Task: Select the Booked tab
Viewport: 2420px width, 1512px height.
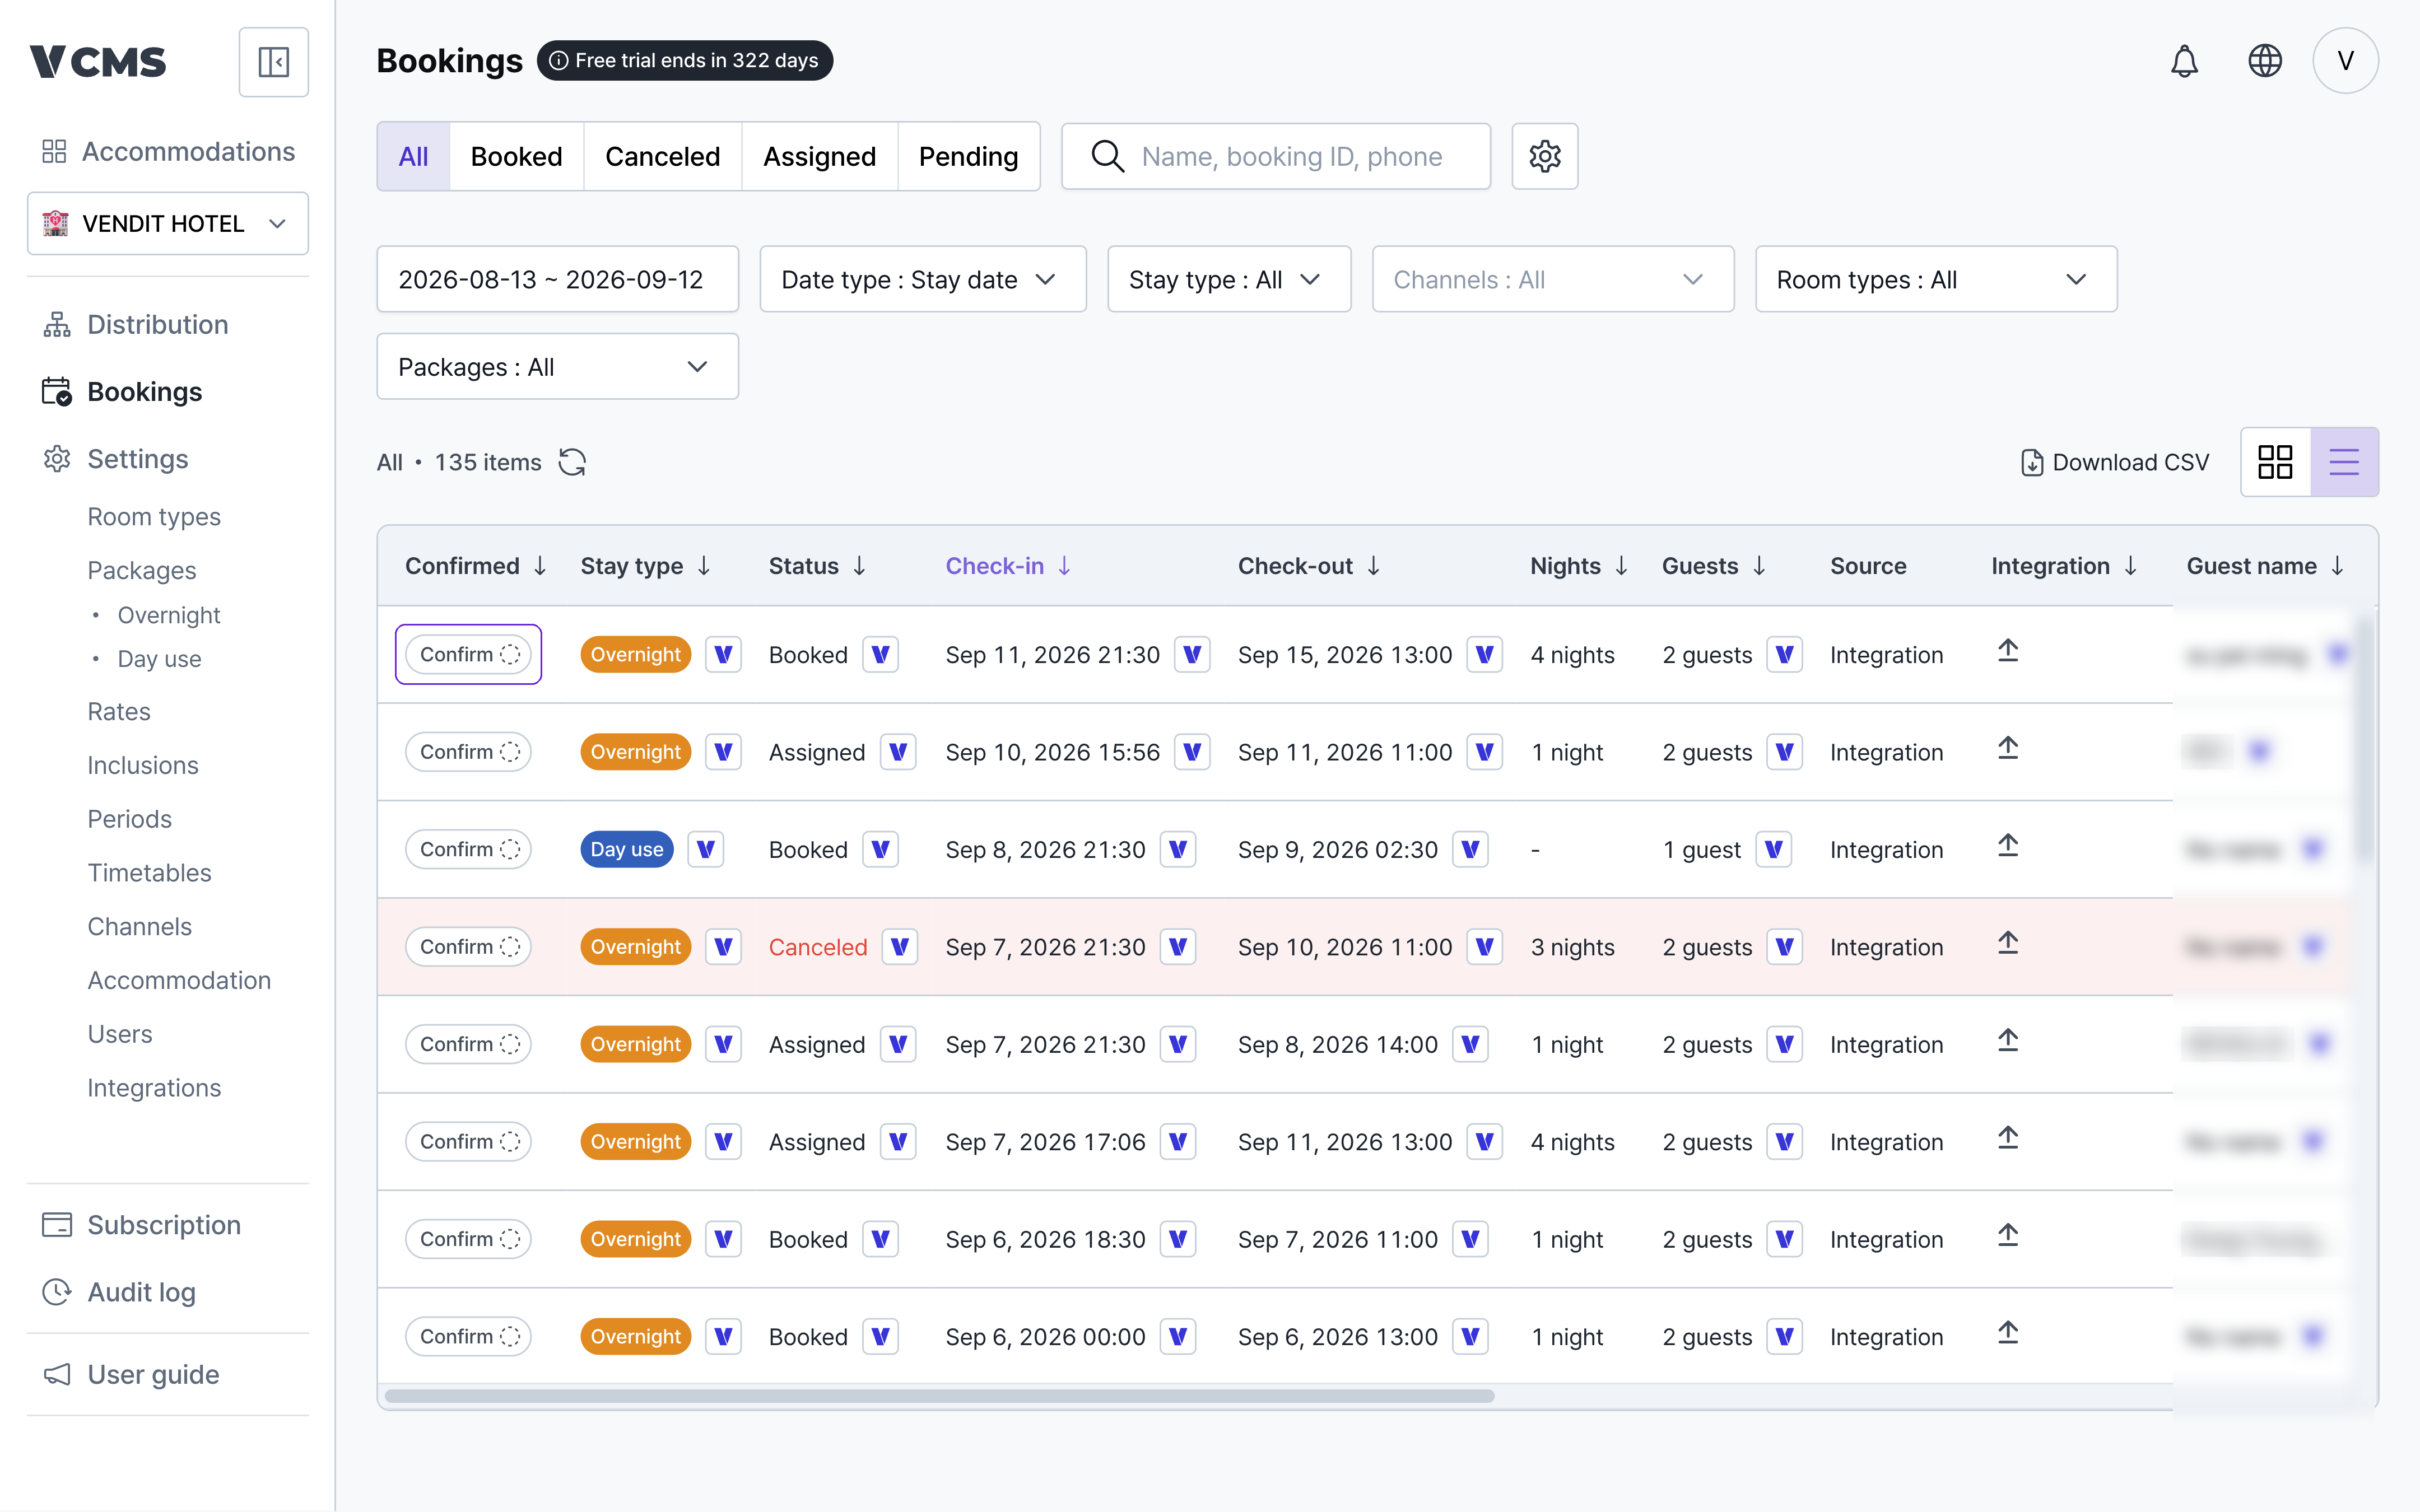Action: [x=516, y=156]
